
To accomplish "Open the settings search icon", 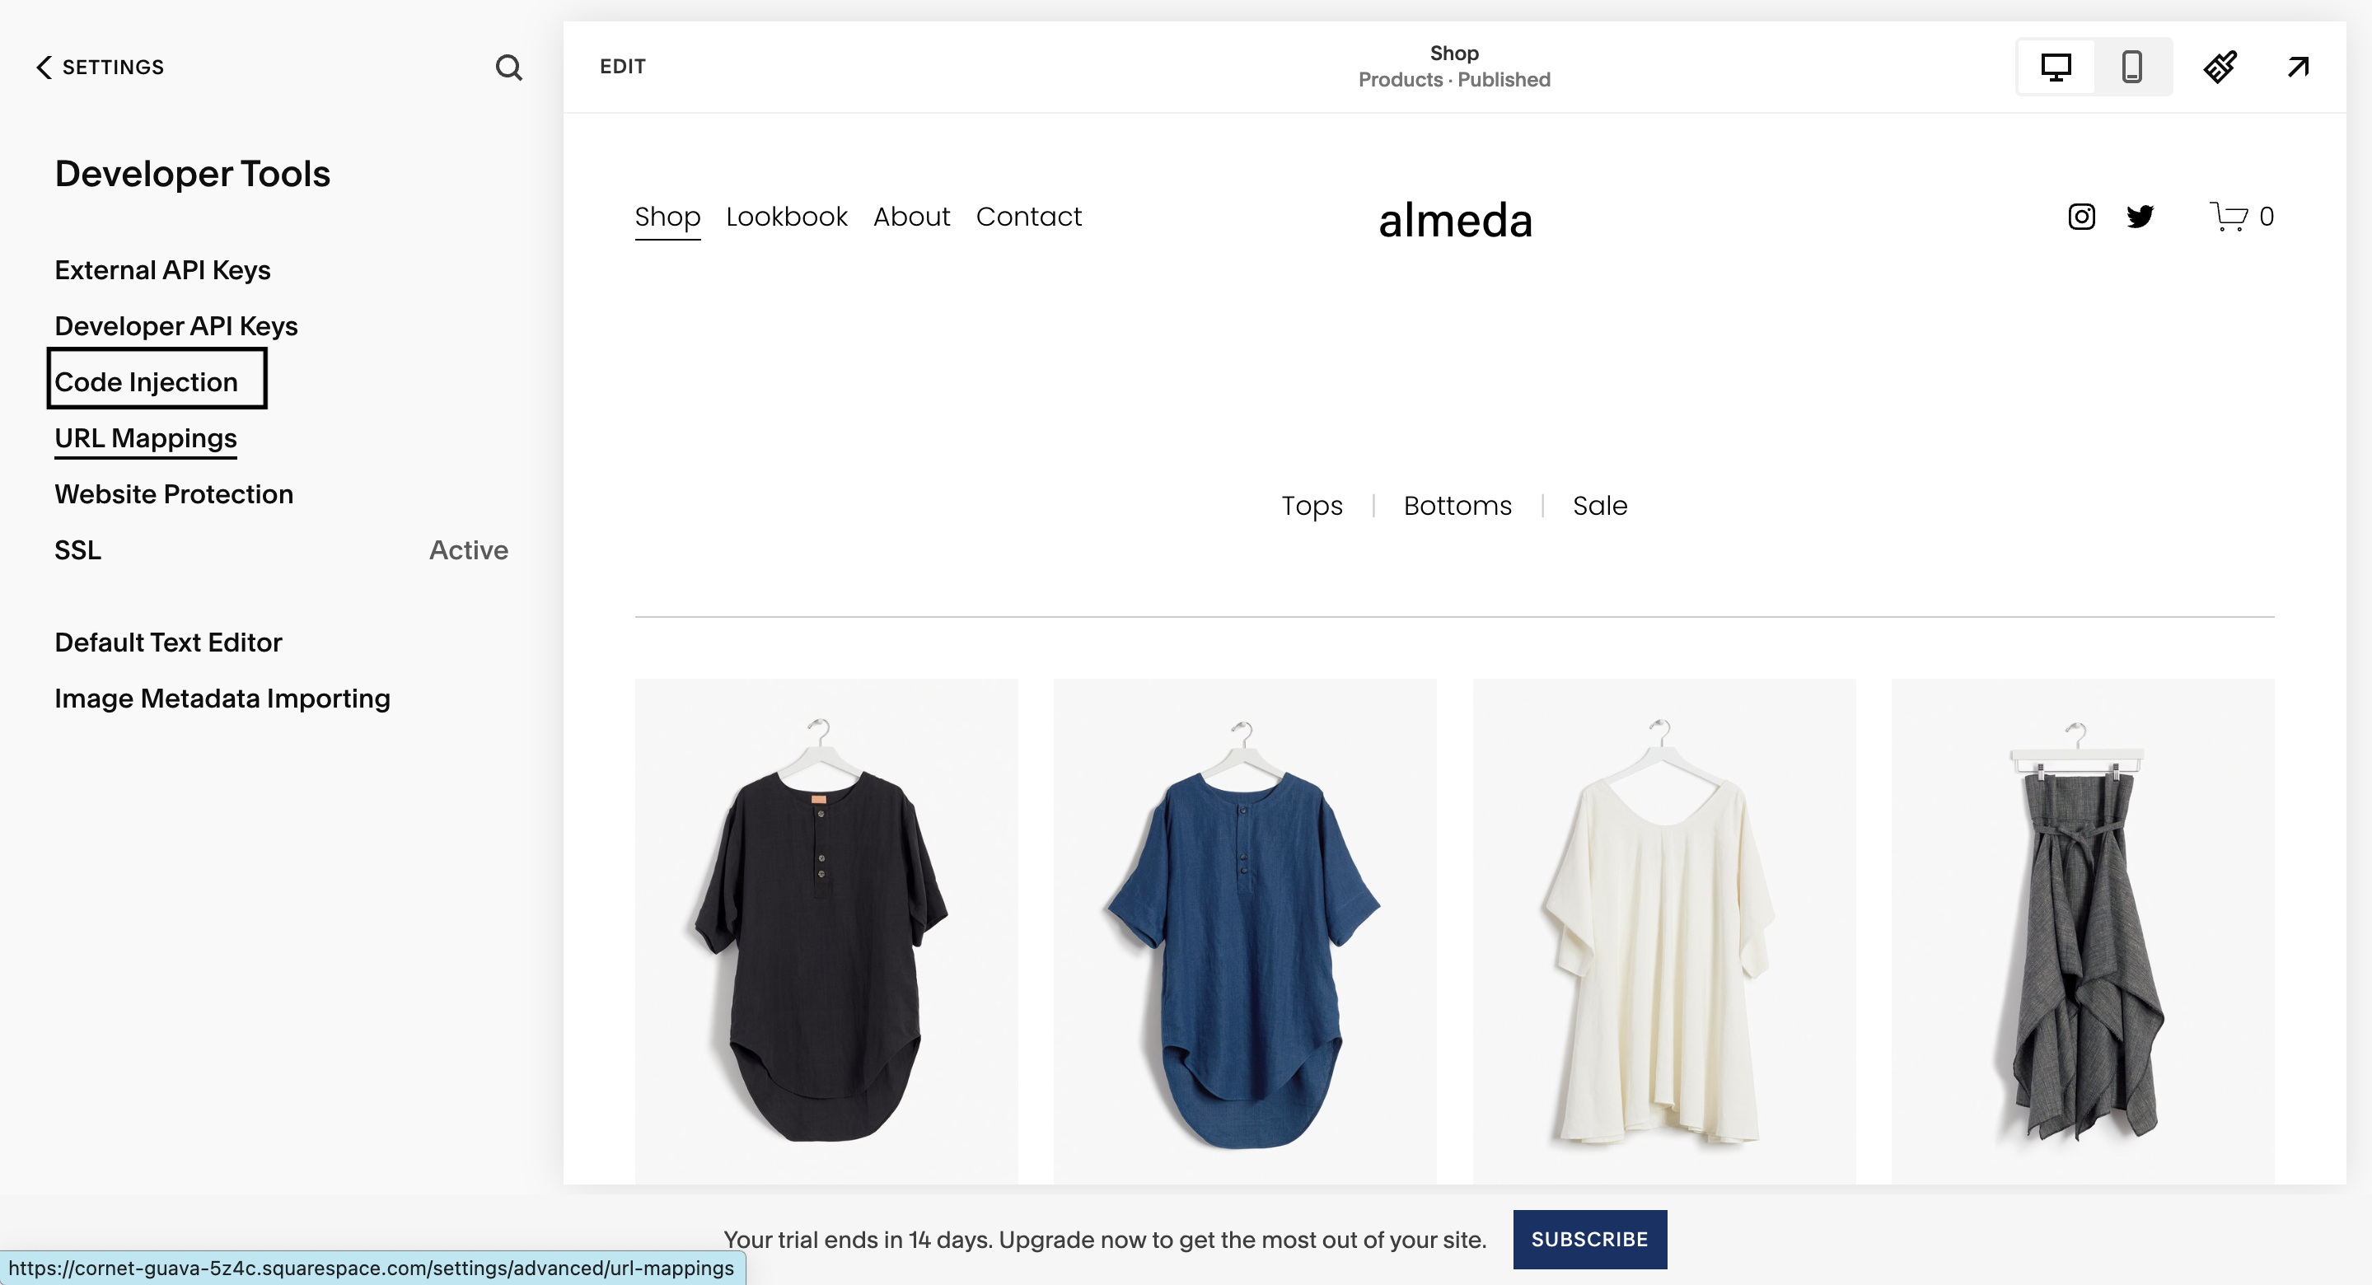I will (508, 68).
